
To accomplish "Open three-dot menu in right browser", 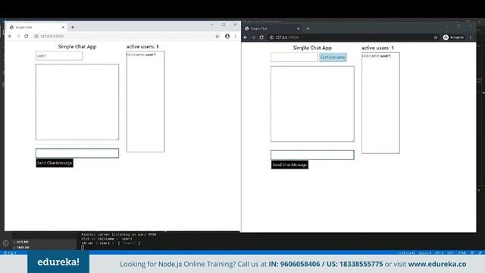I will pyautogui.click(x=471, y=37).
